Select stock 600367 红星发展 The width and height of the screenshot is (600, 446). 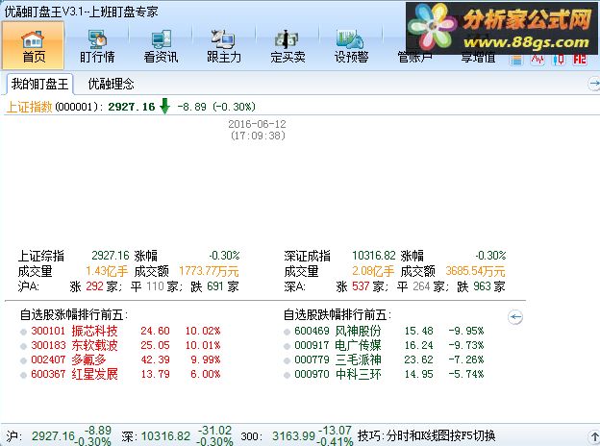pos(74,374)
